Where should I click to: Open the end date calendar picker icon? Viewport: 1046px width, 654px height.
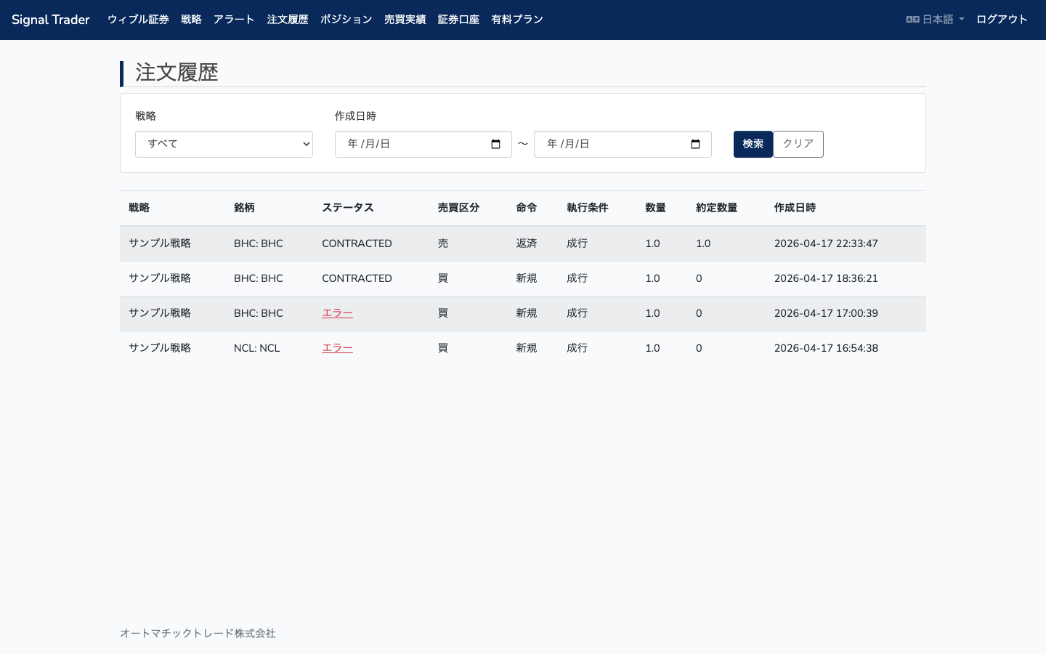695,144
